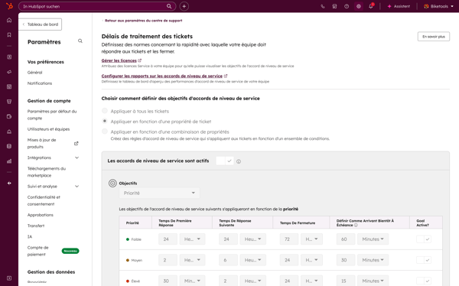
Task: Click the info icon next to SLA active toggle
Action: point(239,161)
